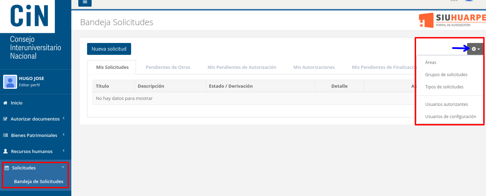Sort by Detalle column header
This screenshot has width=486, height=196.
coord(340,86)
